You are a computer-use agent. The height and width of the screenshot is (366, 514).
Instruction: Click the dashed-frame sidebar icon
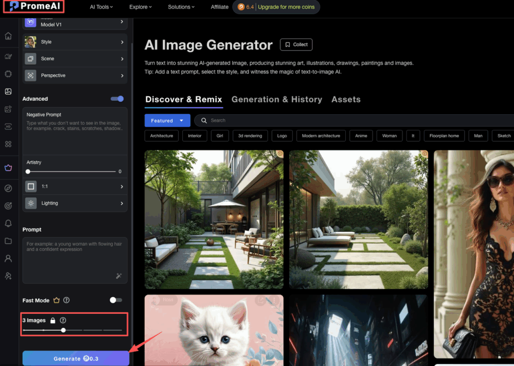pyautogui.click(x=8, y=74)
